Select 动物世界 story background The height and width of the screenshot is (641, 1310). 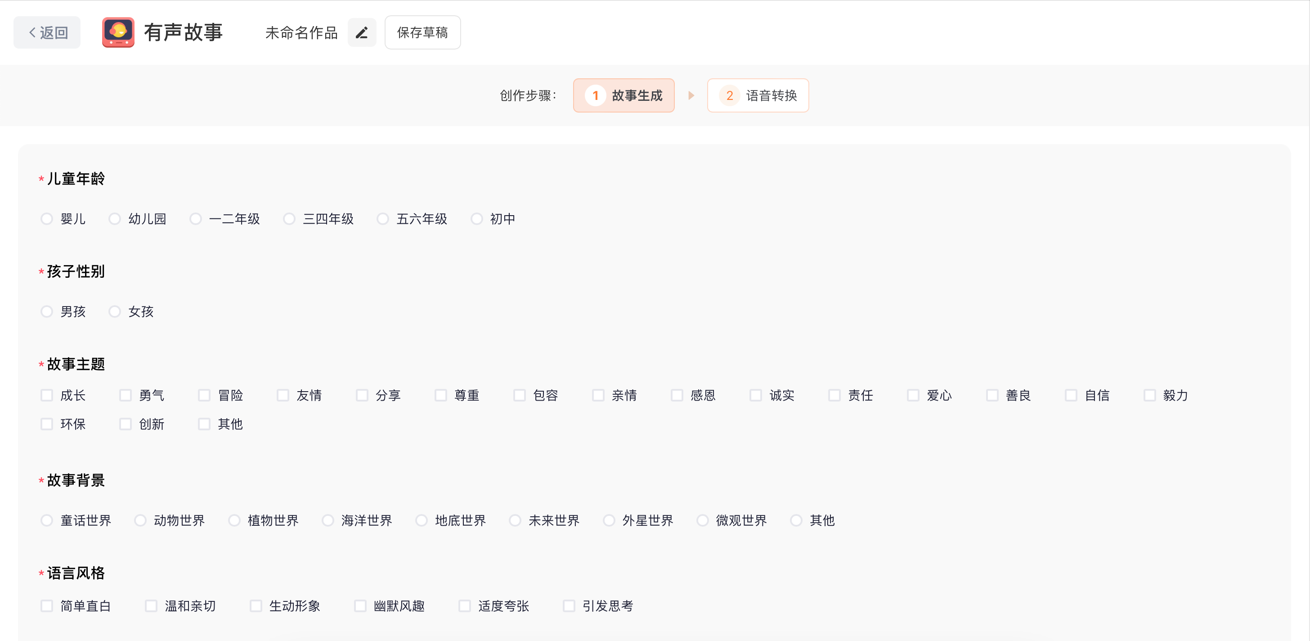(x=140, y=520)
